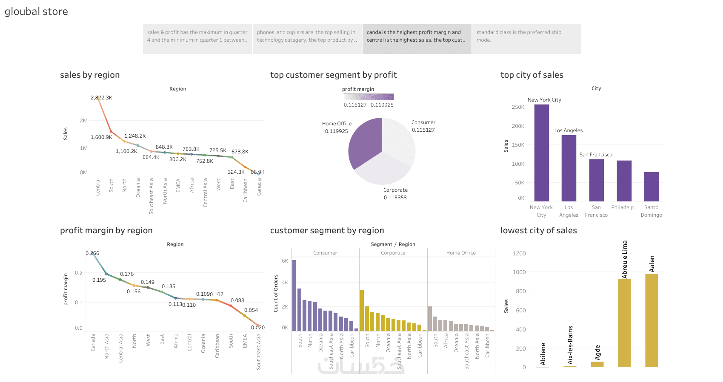
Task: Select the Abreu e Lima yellow bar
Action: point(624,323)
